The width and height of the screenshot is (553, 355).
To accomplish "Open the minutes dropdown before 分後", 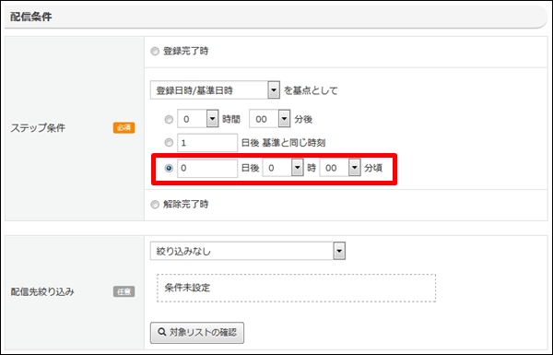I will [270, 119].
